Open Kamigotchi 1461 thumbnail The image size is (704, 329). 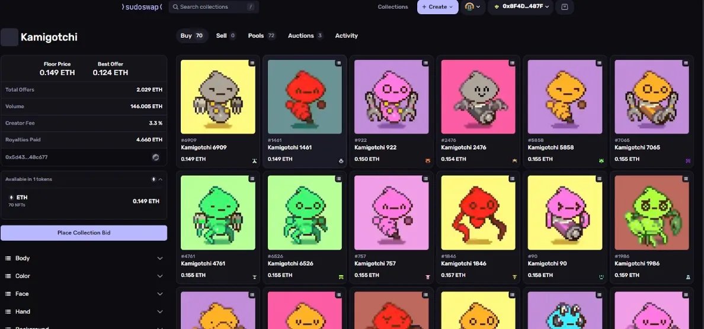305,97
